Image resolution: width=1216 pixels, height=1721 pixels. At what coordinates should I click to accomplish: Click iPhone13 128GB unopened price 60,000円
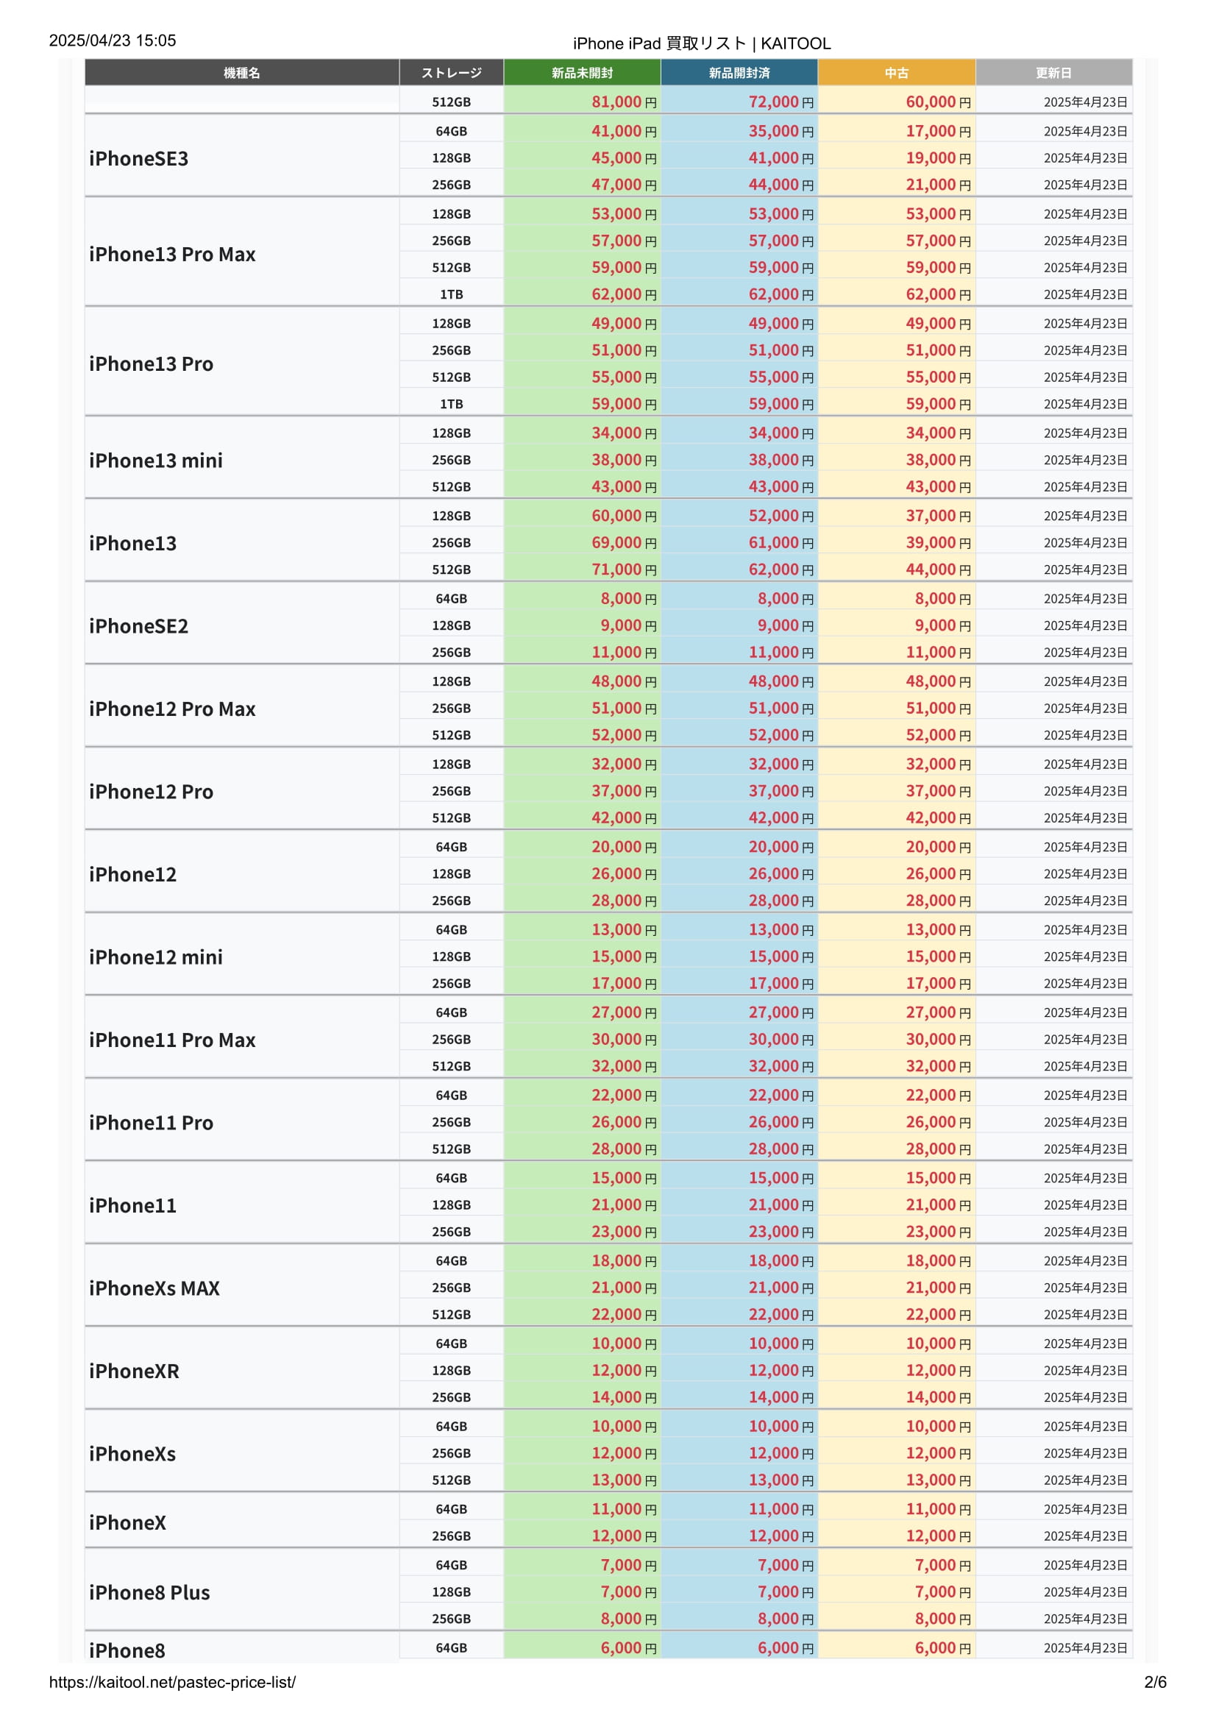click(624, 516)
